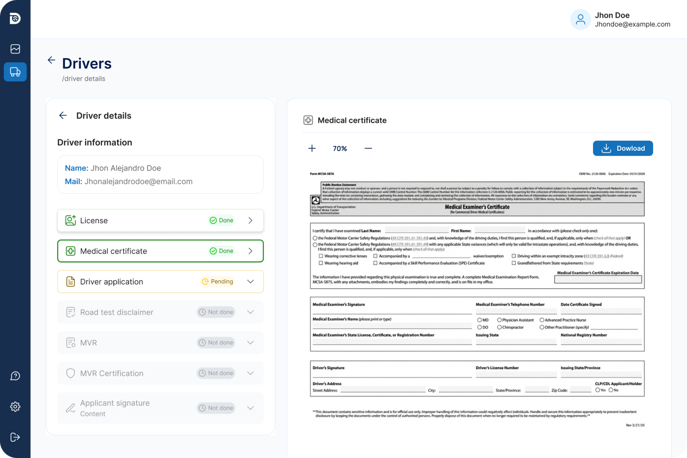Click the Medical Examiner's Certificate Expiration Date field
687x458 pixels.
click(598, 280)
